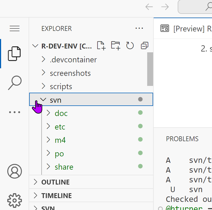Open the Search view in activity bar

click(14, 83)
